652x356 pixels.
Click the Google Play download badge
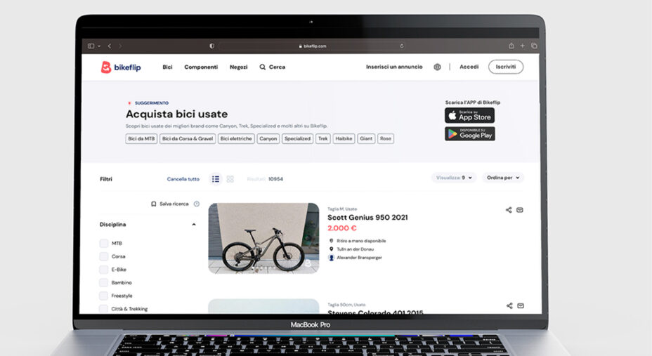point(470,133)
